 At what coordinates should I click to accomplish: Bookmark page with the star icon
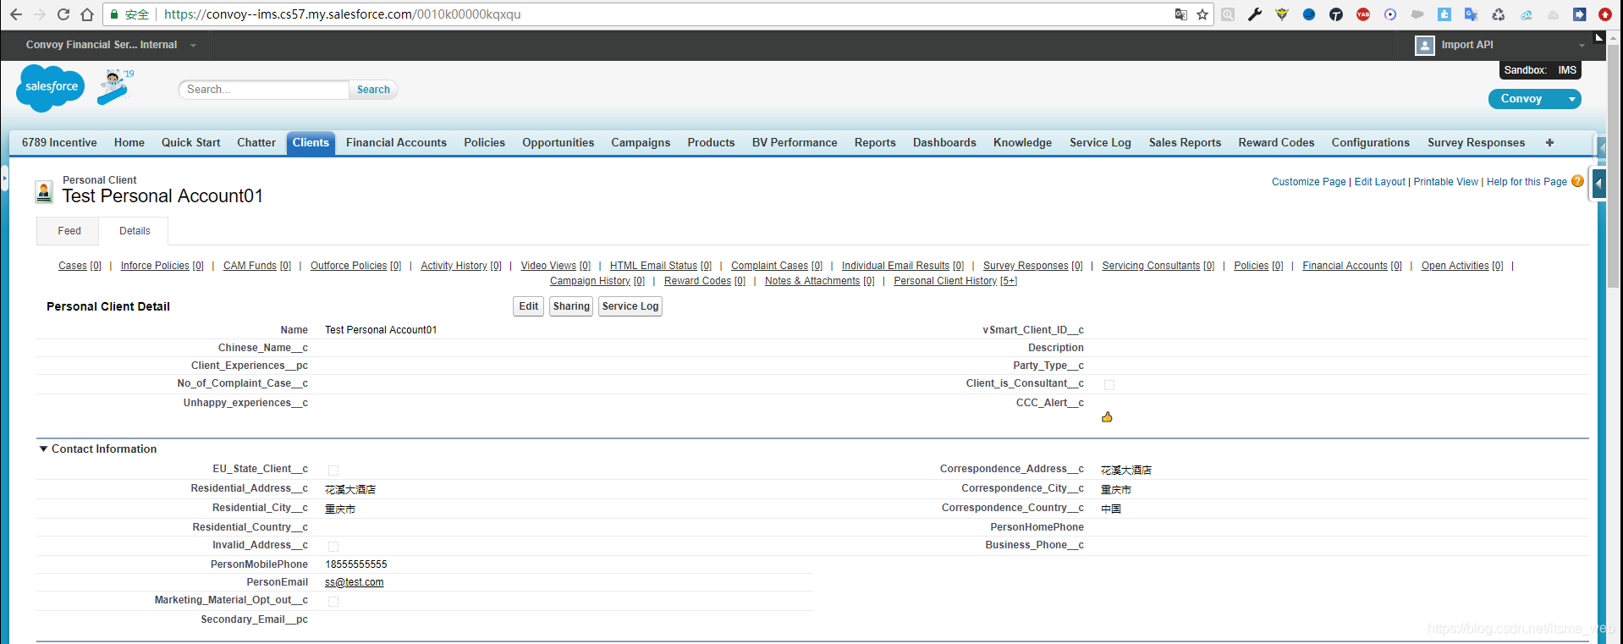[1202, 14]
